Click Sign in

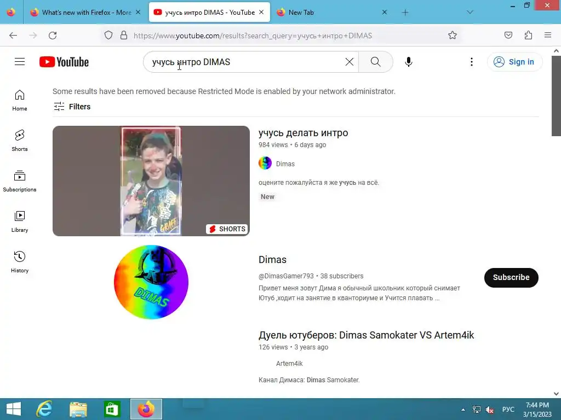pos(514,62)
